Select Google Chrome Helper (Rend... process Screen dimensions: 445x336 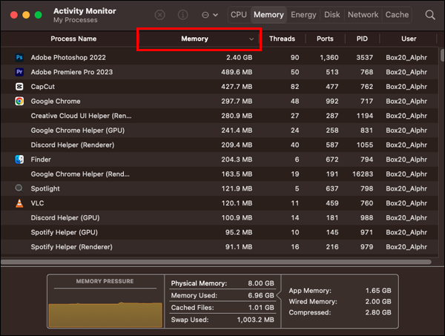click(80, 174)
